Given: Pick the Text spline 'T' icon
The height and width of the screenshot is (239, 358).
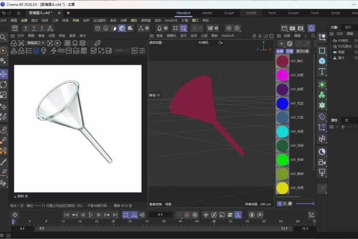Looking at the screenshot, I should (x=322, y=71).
